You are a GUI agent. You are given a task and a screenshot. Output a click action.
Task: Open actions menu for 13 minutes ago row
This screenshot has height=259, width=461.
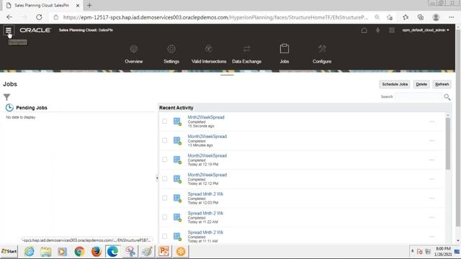click(431, 141)
